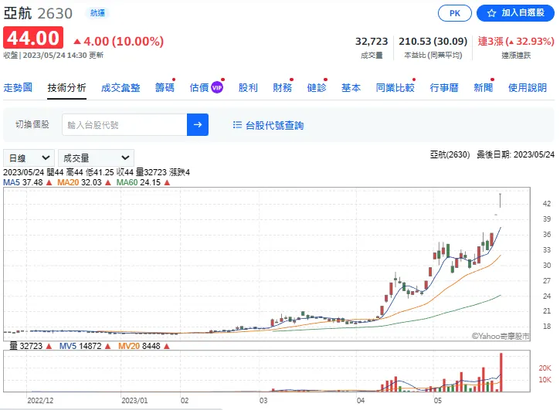Click the 20K volume axis label
The image size is (560, 410).
(545, 368)
